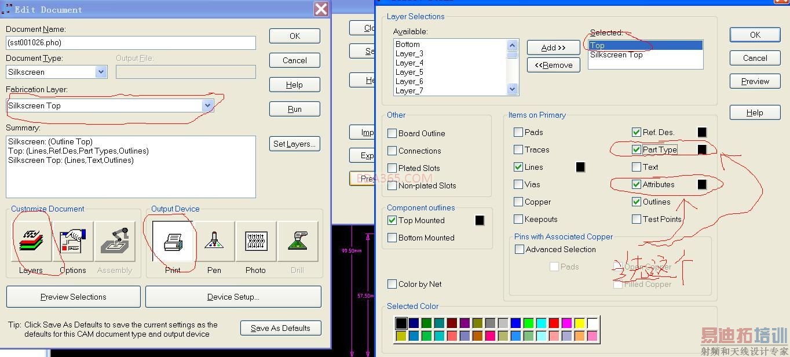
Task: Select the Print output device
Action: 173,241
